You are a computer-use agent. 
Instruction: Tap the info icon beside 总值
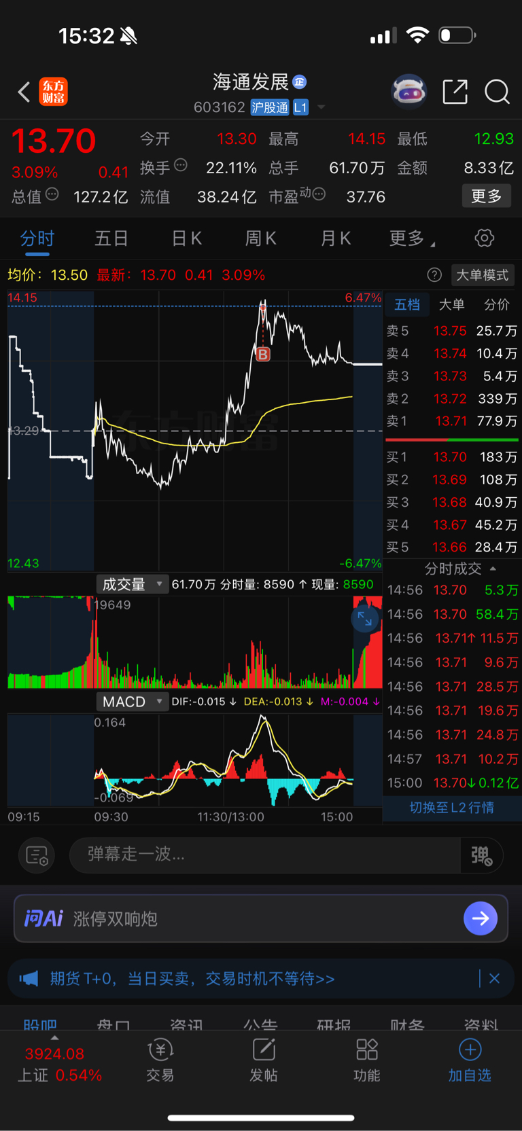click(52, 194)
